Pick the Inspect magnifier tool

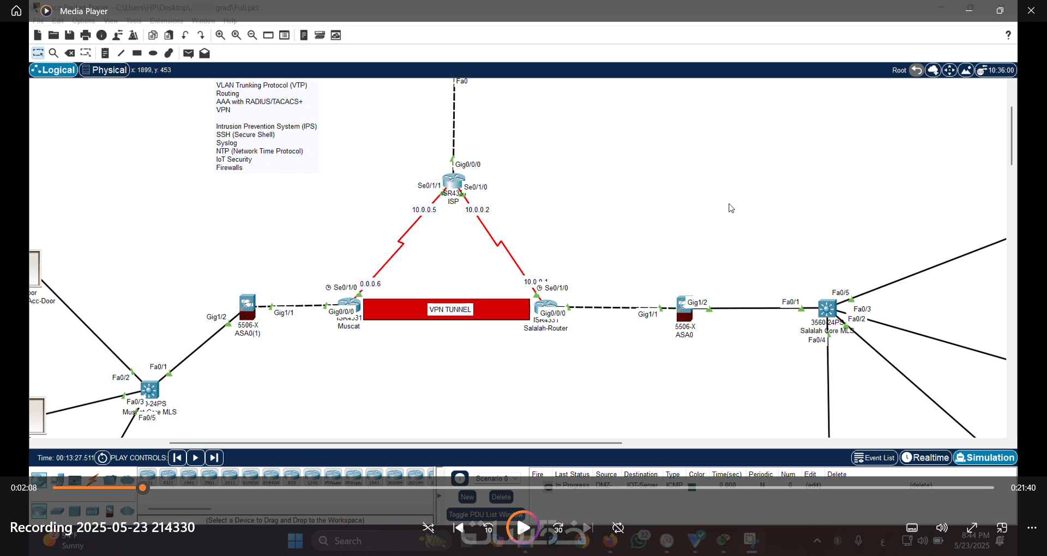pyautogui.click(x=53, y=53)
